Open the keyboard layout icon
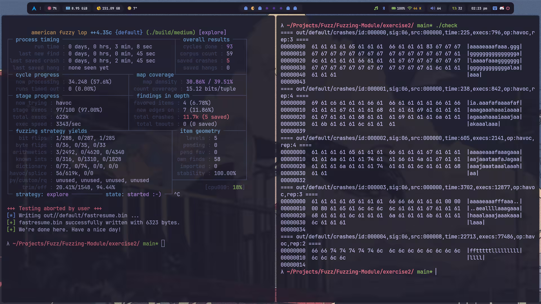 (x=495, y=8)
